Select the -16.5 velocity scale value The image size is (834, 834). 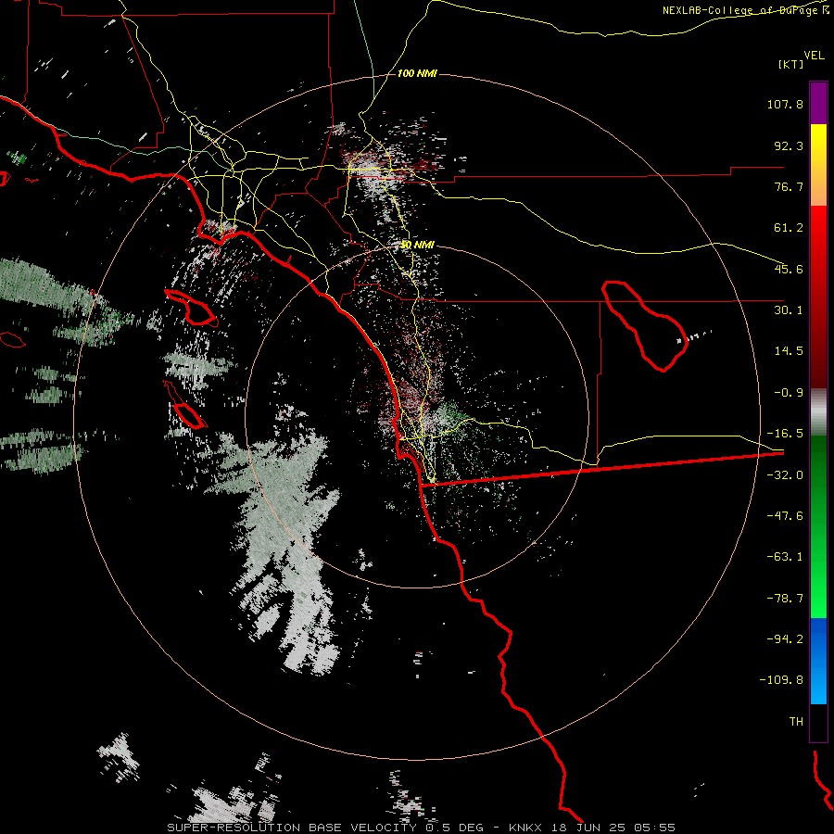pyautogui.click(x=785, y=434)
